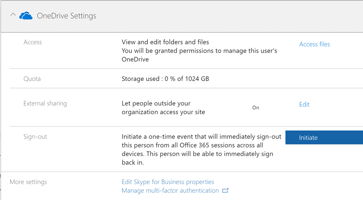Collapse the OneDrive Settings section chevron
The width and height of the screenshot is (363, 200).
point(13,15)
